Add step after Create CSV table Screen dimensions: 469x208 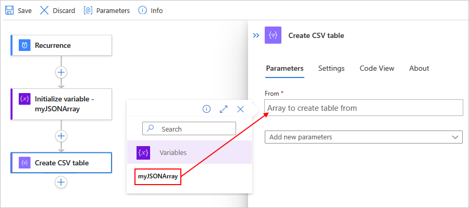coord(61,182)
